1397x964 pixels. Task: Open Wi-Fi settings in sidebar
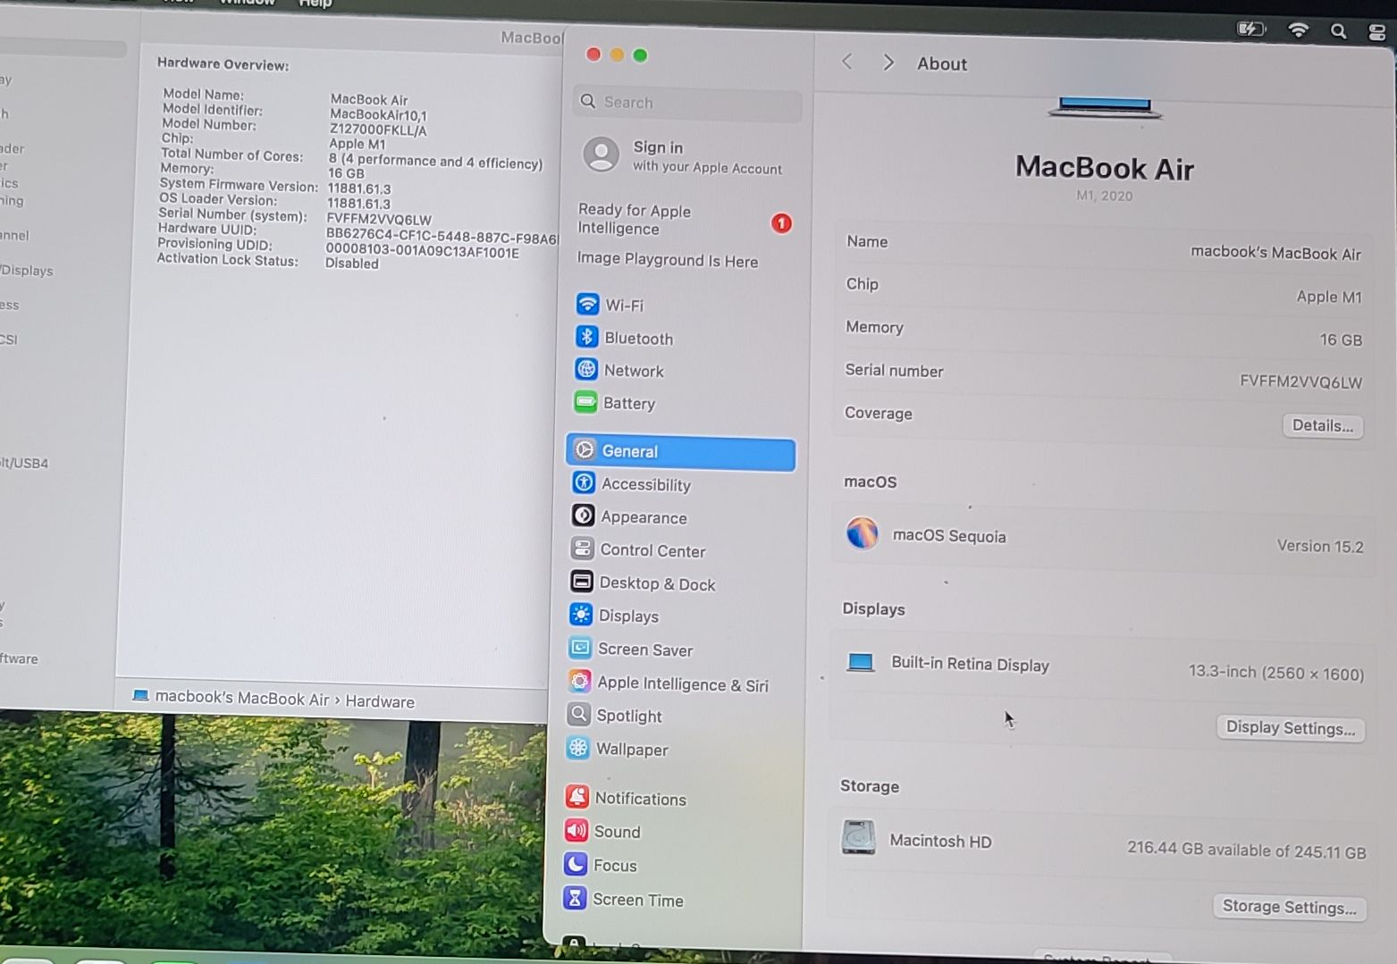623,306
